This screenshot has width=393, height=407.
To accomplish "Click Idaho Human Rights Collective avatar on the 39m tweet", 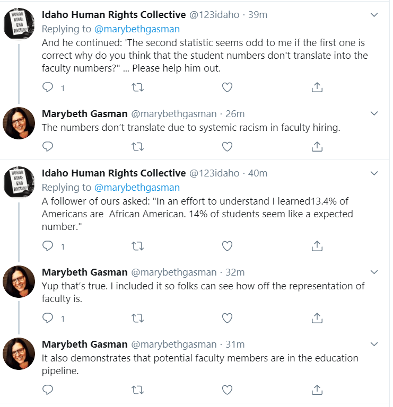I will pos(19,24).
